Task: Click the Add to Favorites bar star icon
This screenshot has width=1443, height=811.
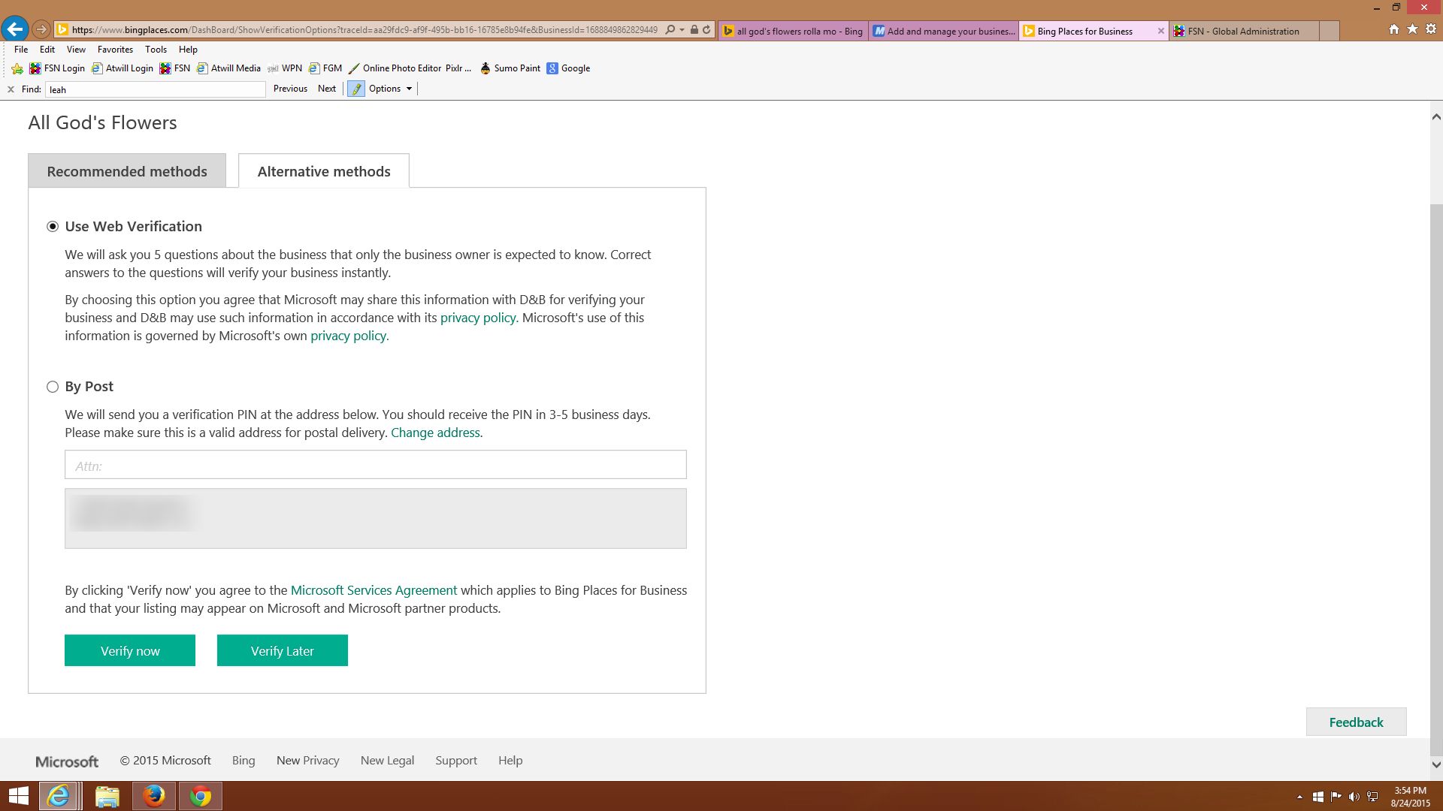Action: (17, 68)
